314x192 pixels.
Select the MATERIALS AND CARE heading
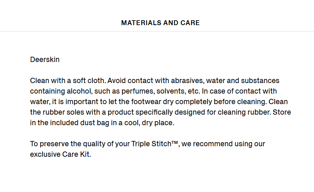click(160, 23)
